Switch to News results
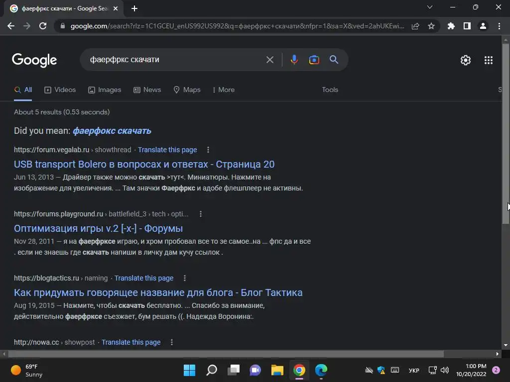This screenshot has width=510, height=382. [147, 90]
